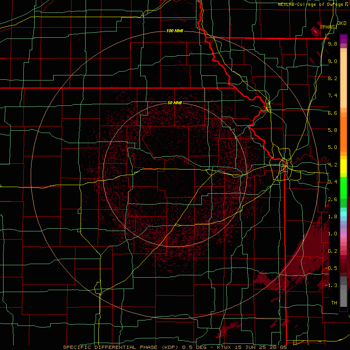Pick the bright green segment of the color bar
This screenshot has width=350, height=350.
(x=343, y=188)
